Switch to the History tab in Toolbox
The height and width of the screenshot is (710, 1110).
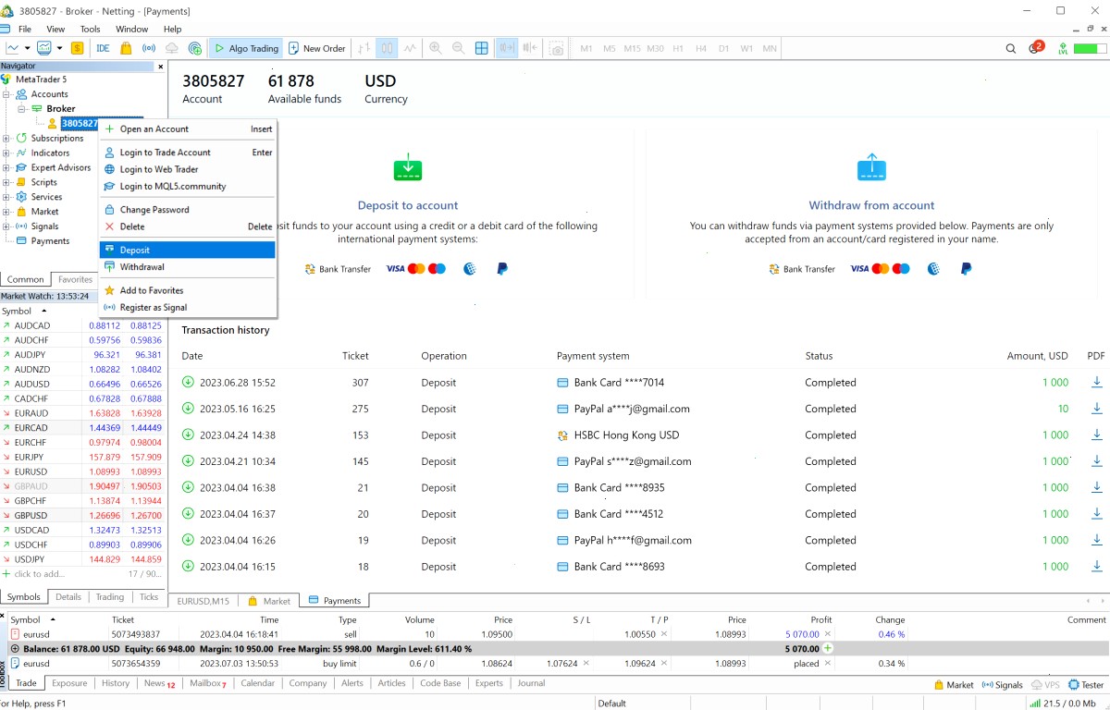tap(116, 683)
